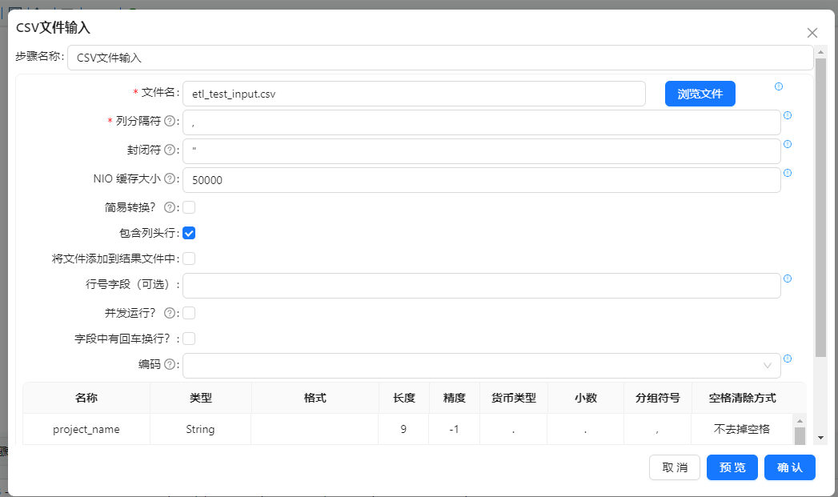Image resolution: width=838 pixels, height=497 pixels.
Task: Click help icon beside 编码 label
Action: pyautogui.click(x=169, y=365)
